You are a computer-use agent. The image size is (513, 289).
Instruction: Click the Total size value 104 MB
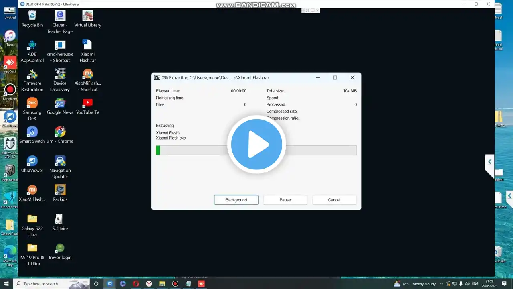[x=349, y=91]
